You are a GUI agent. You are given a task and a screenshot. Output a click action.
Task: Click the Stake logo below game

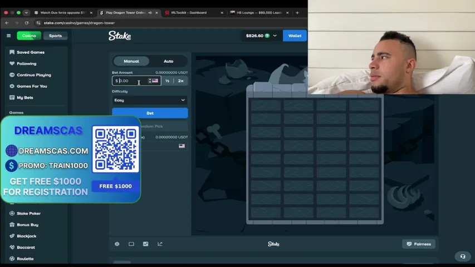pyautogui.click(x=273, y=244)
